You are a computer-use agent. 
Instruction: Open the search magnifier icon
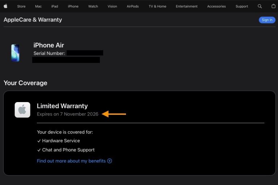click(260, 6)
